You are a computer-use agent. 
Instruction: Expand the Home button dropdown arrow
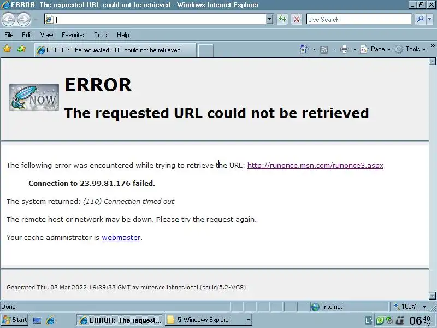tap(315, 50)
